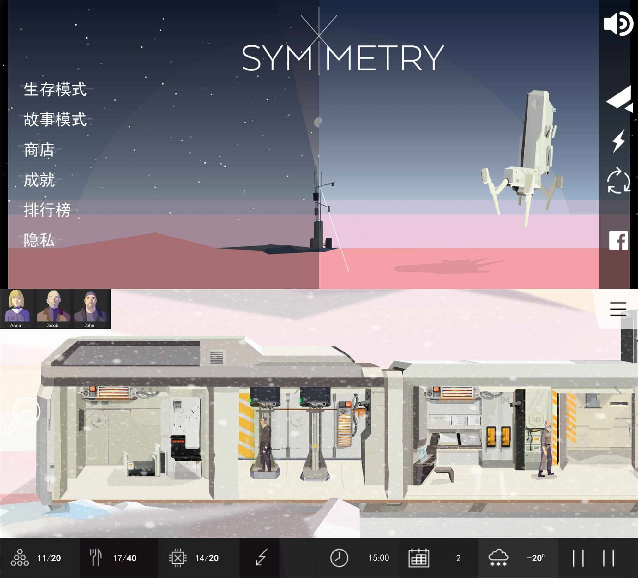
Task: Click the day number 2
Action: (x=459, y=558)
